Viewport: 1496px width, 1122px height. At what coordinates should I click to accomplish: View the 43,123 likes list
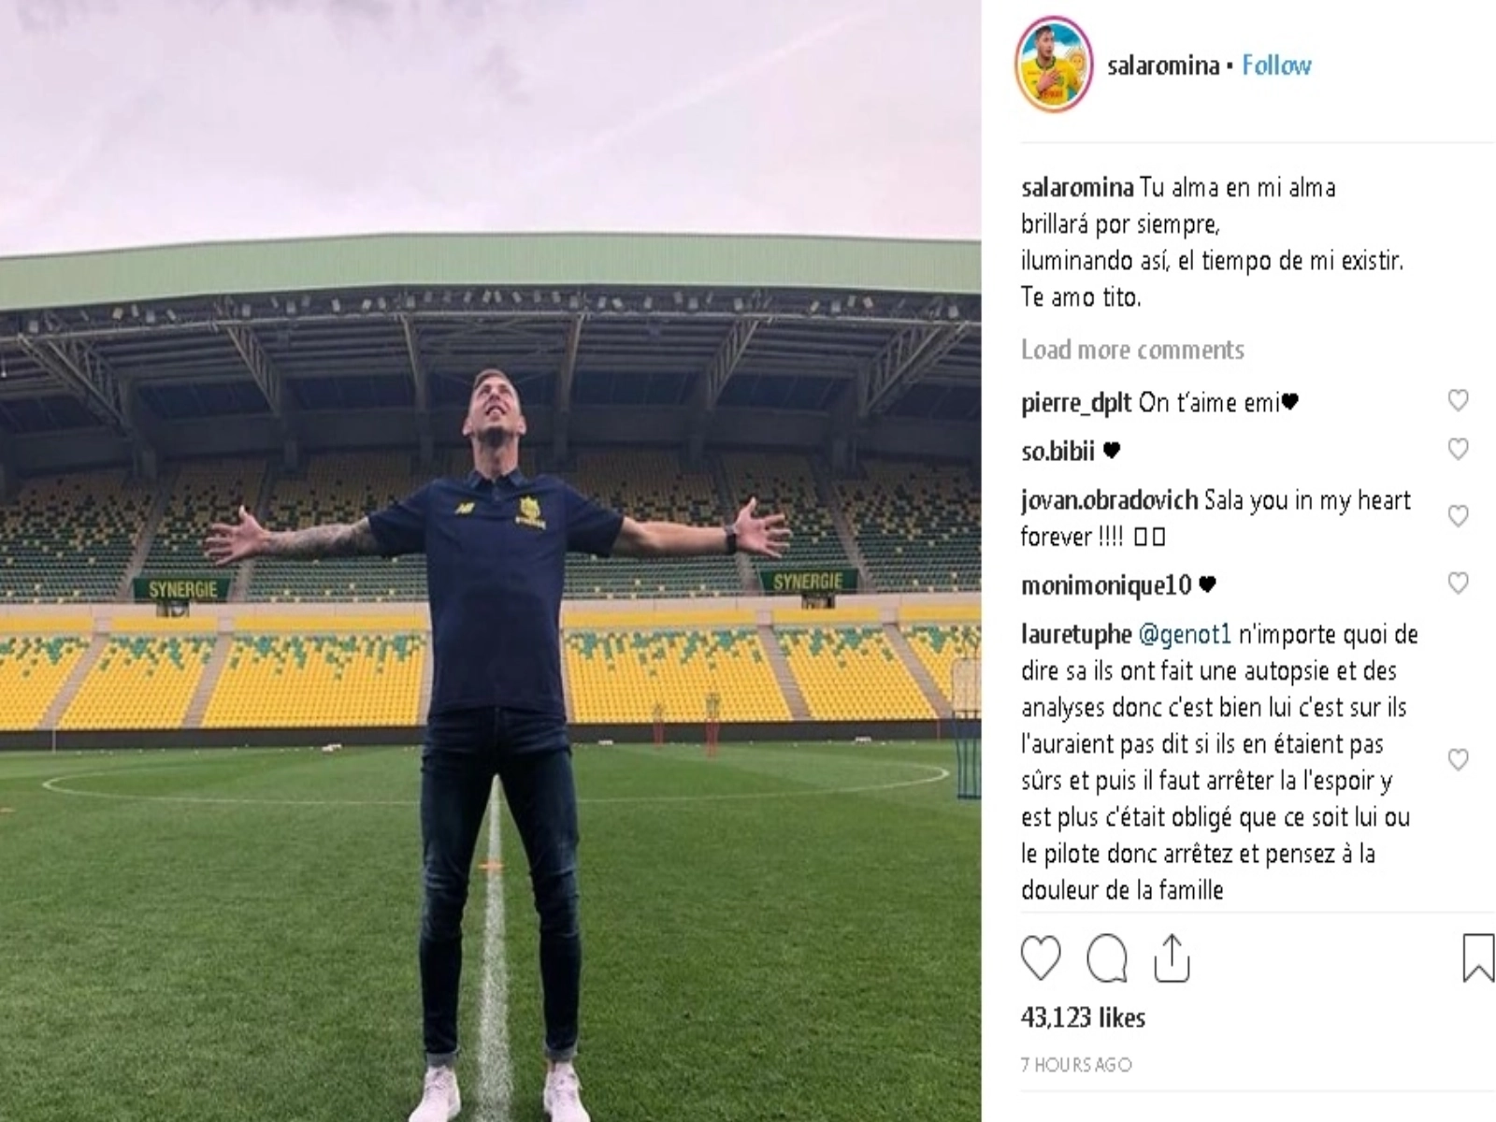pyautogui.click(x=1083, y=1017)
